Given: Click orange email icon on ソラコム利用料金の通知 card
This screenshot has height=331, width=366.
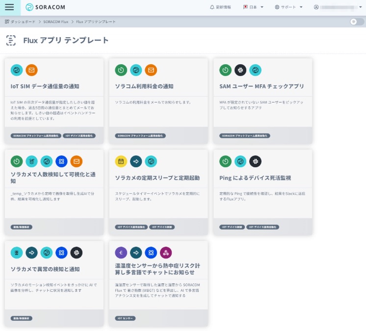Looking at the screenshot, I should [151, 70].
